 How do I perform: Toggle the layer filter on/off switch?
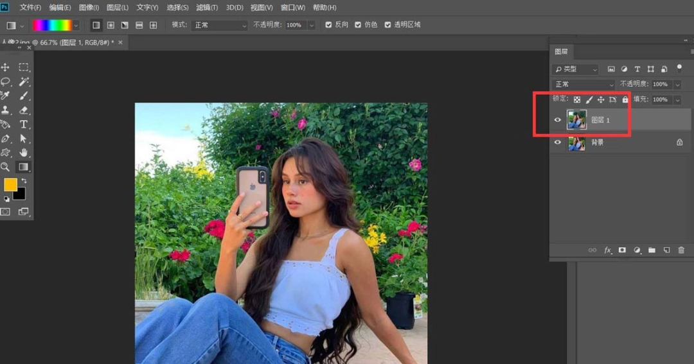pyautogui.click(x=679, y=69)
